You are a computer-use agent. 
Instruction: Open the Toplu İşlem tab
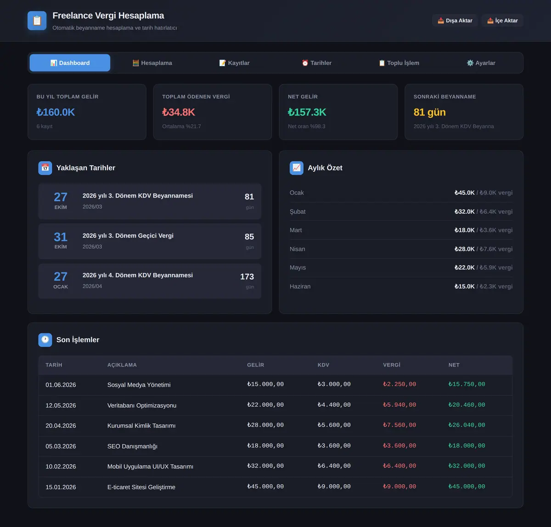pos(399,63)
